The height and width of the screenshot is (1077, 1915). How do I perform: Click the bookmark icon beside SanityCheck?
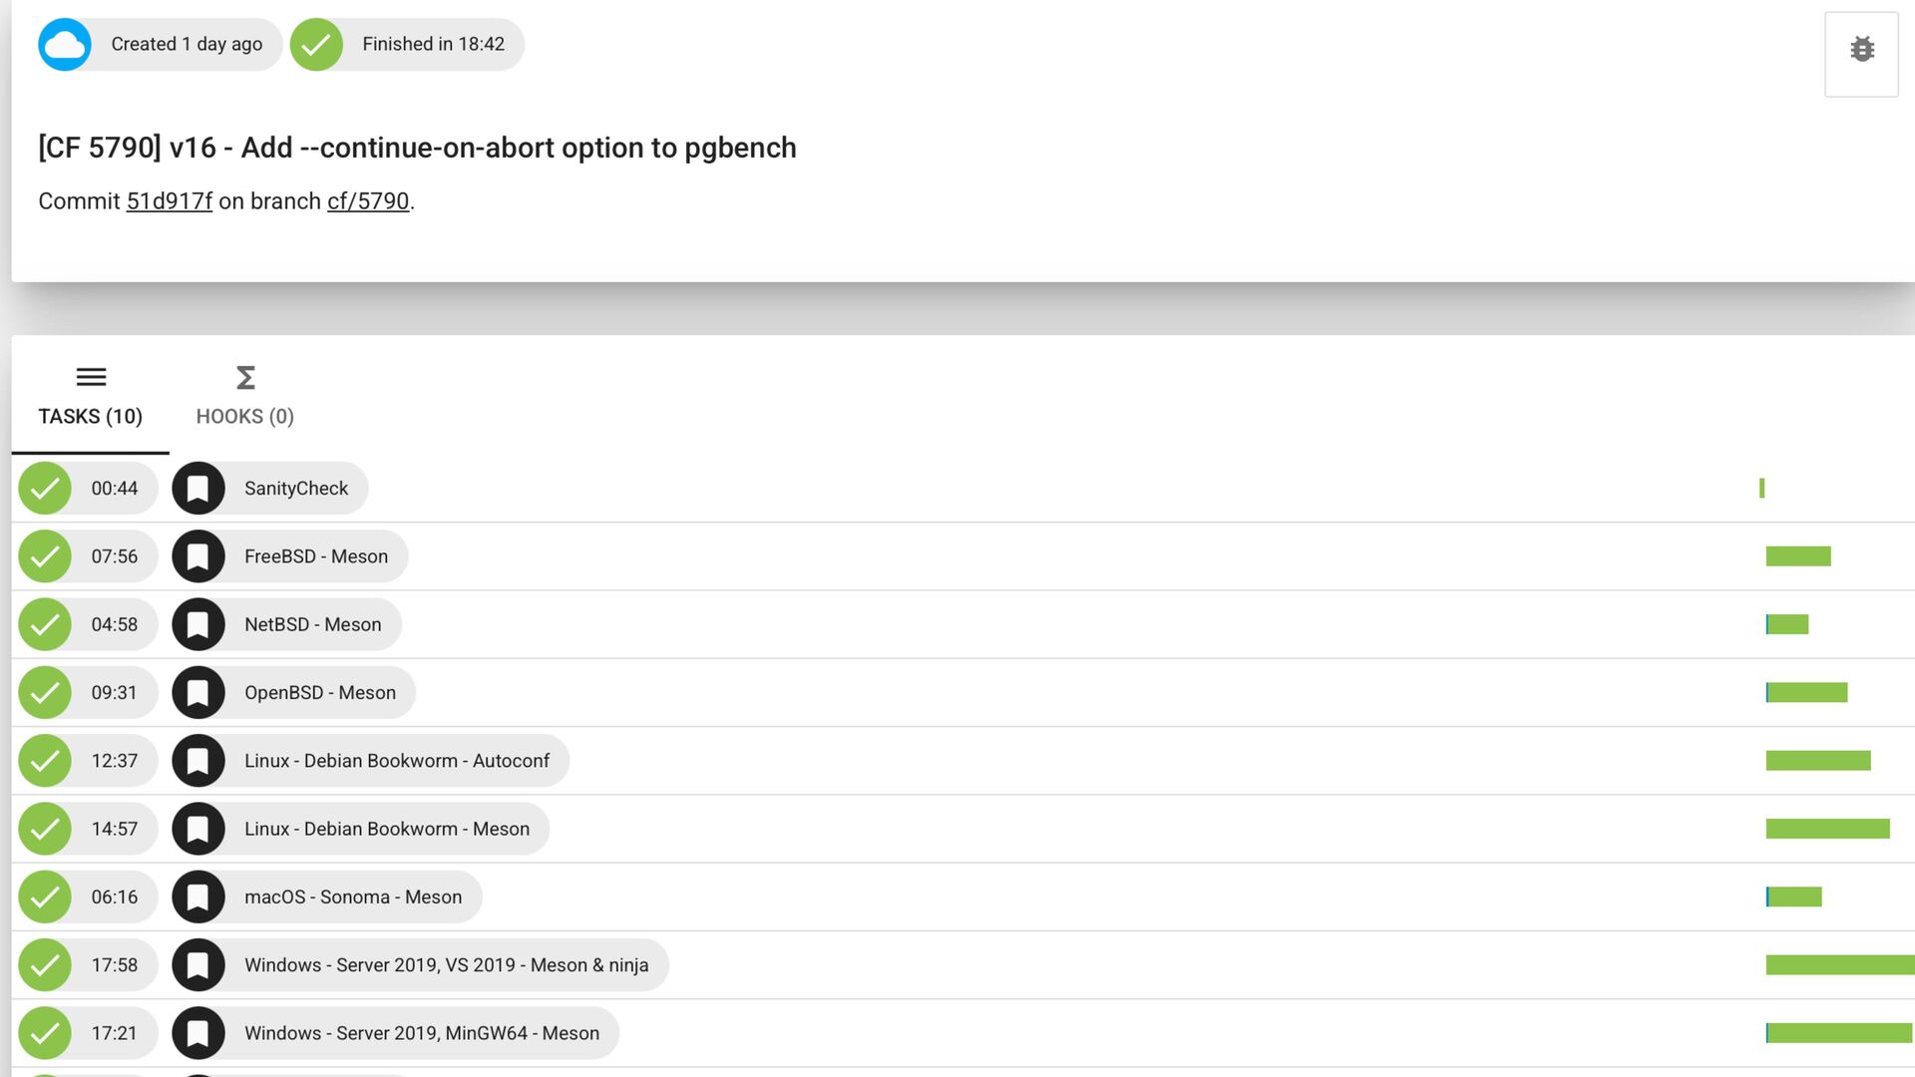pyautogui.click(x=198, y=489)
